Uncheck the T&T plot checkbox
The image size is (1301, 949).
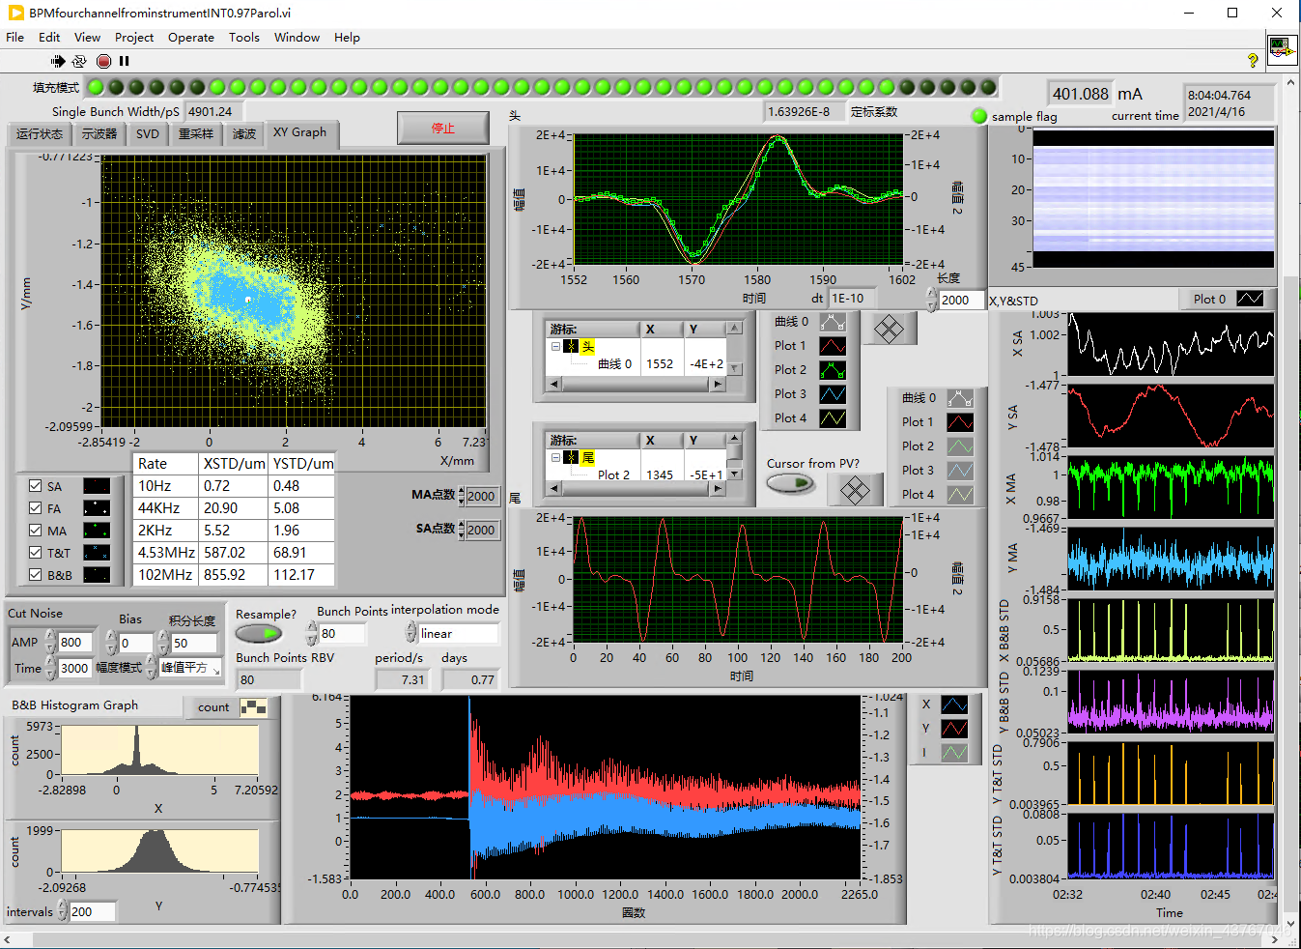click(x=36, y=553)
